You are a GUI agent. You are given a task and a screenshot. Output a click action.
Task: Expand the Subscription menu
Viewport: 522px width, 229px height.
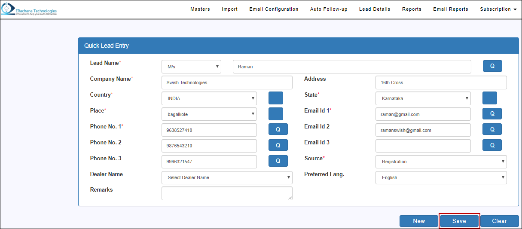pyautogui.click(x=498, y=9)
